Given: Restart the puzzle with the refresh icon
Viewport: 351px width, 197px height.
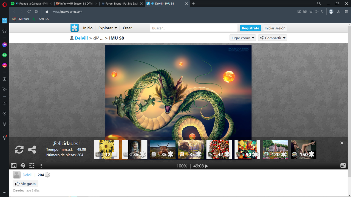Looking at the screenshot, I should 19,150.
